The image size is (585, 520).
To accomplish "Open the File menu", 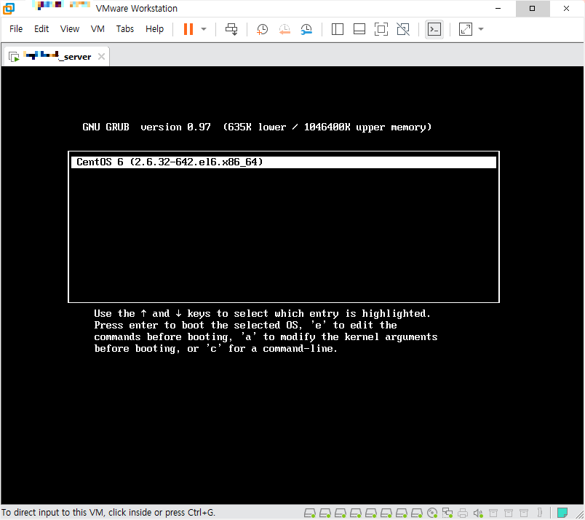I will [x=16, y=28].
